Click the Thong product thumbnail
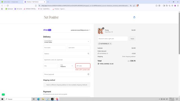 coord(100,31)
